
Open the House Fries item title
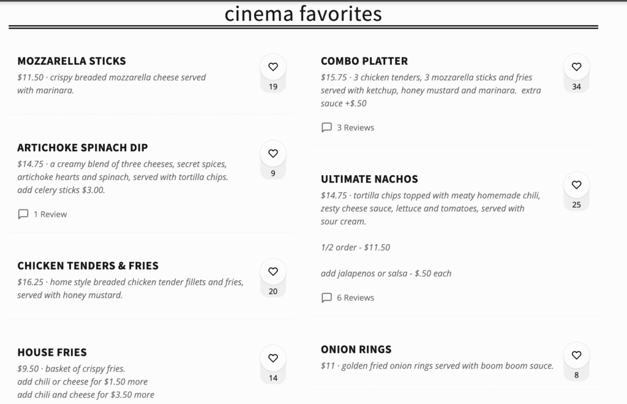(x=52, y=353)
